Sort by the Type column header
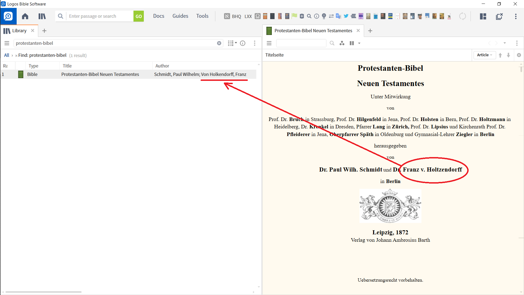This screenshot has height=295, width=524. pyautogui.click(x=34, y=66)
